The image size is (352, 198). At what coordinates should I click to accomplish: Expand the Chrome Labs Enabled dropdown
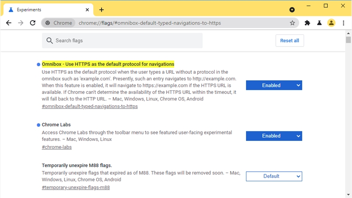pyautogui.click(x=274, y=136)
